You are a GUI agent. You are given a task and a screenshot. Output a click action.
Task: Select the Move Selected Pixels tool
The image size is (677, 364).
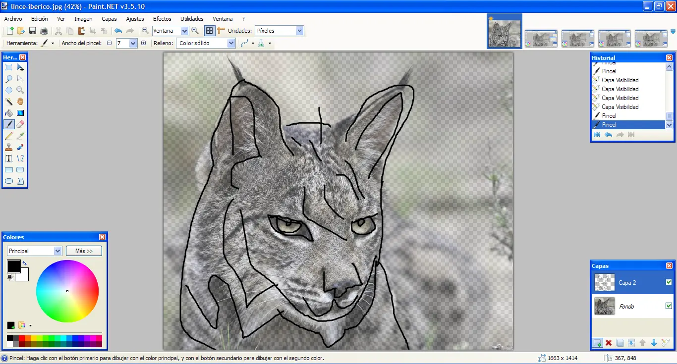point(20,67)
